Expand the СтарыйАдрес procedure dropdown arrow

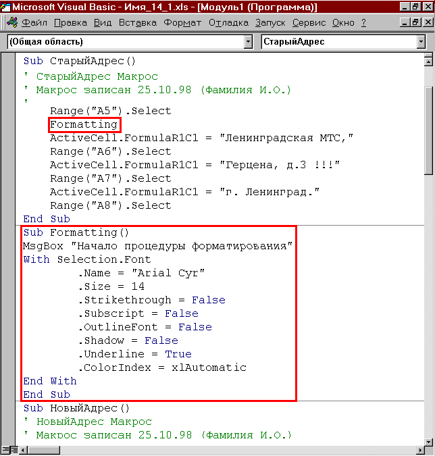tap(421, 42)
